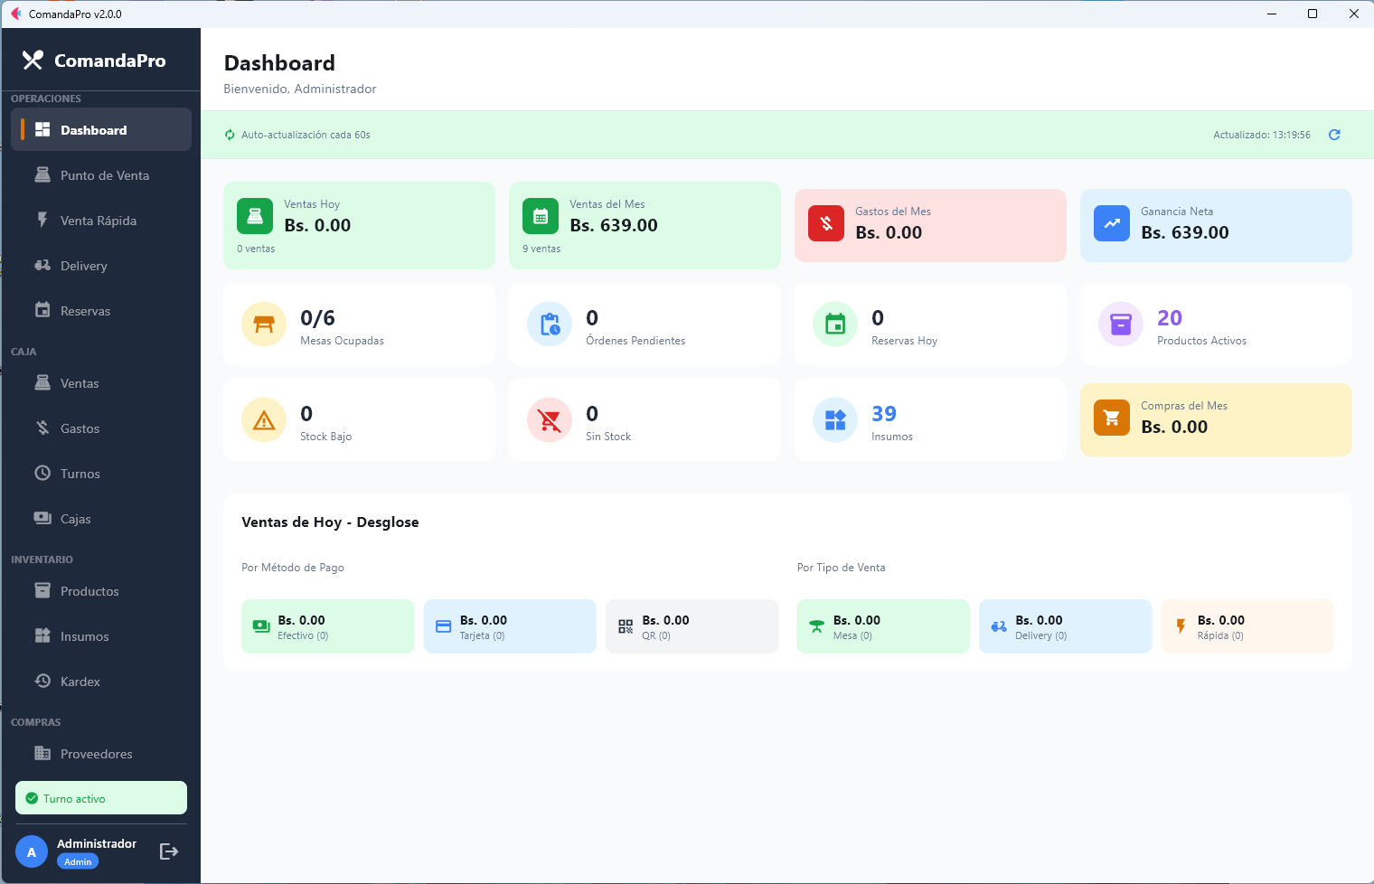This screenshot has height=884, width=1374.
Task: Click the Reservas Hoy calendar icon
Action: tap(835, 324)
